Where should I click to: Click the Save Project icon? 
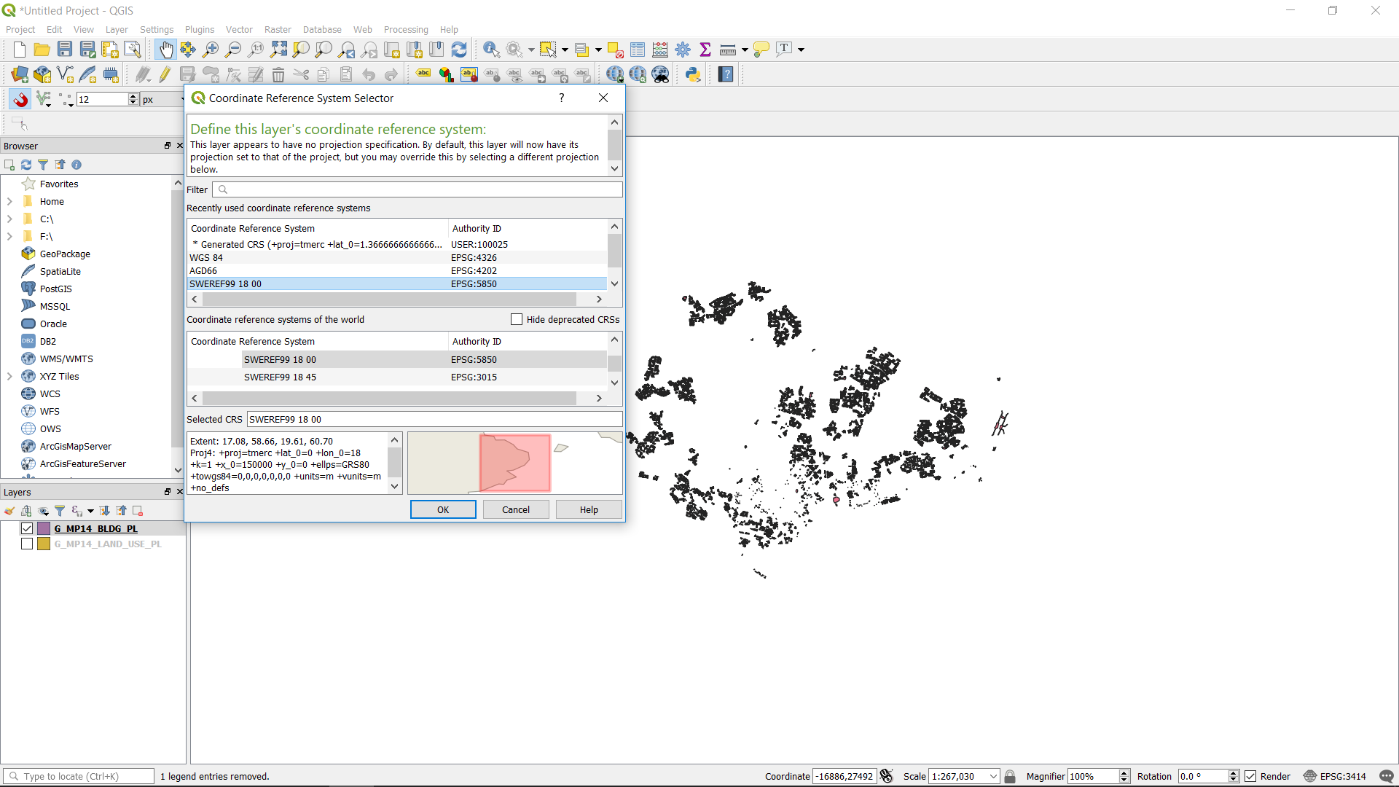pyautogui.click(x=65, y=50)
